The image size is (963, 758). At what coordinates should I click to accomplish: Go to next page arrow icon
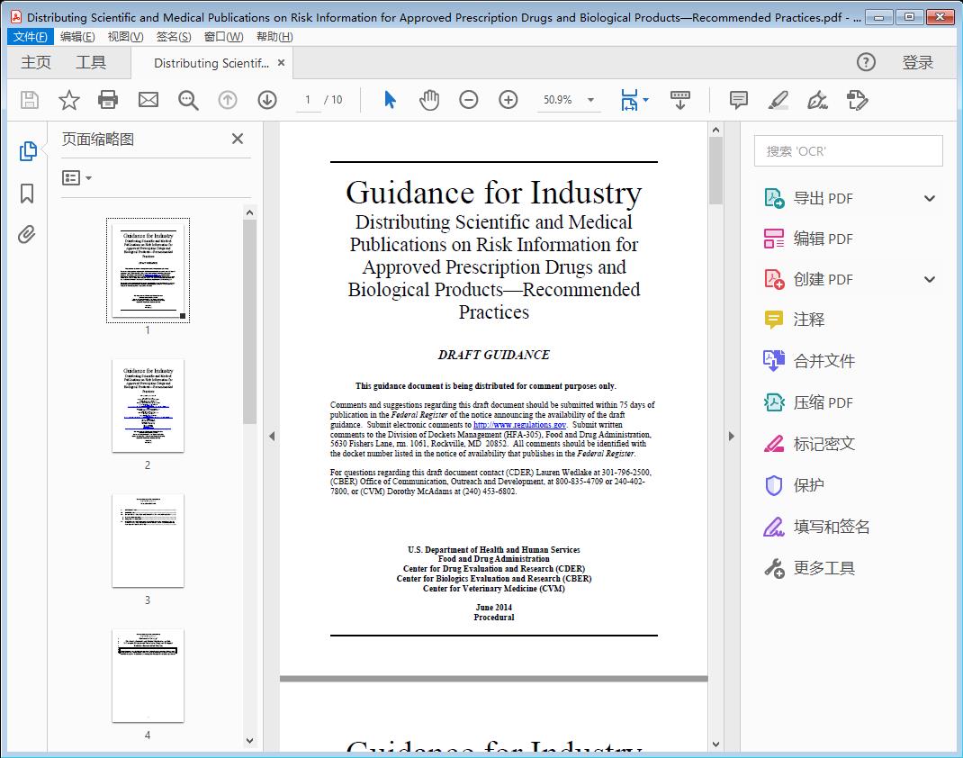tap(267, 100)
